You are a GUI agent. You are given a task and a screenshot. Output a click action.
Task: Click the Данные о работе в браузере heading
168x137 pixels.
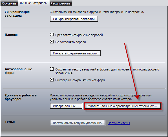click(21, 97)
